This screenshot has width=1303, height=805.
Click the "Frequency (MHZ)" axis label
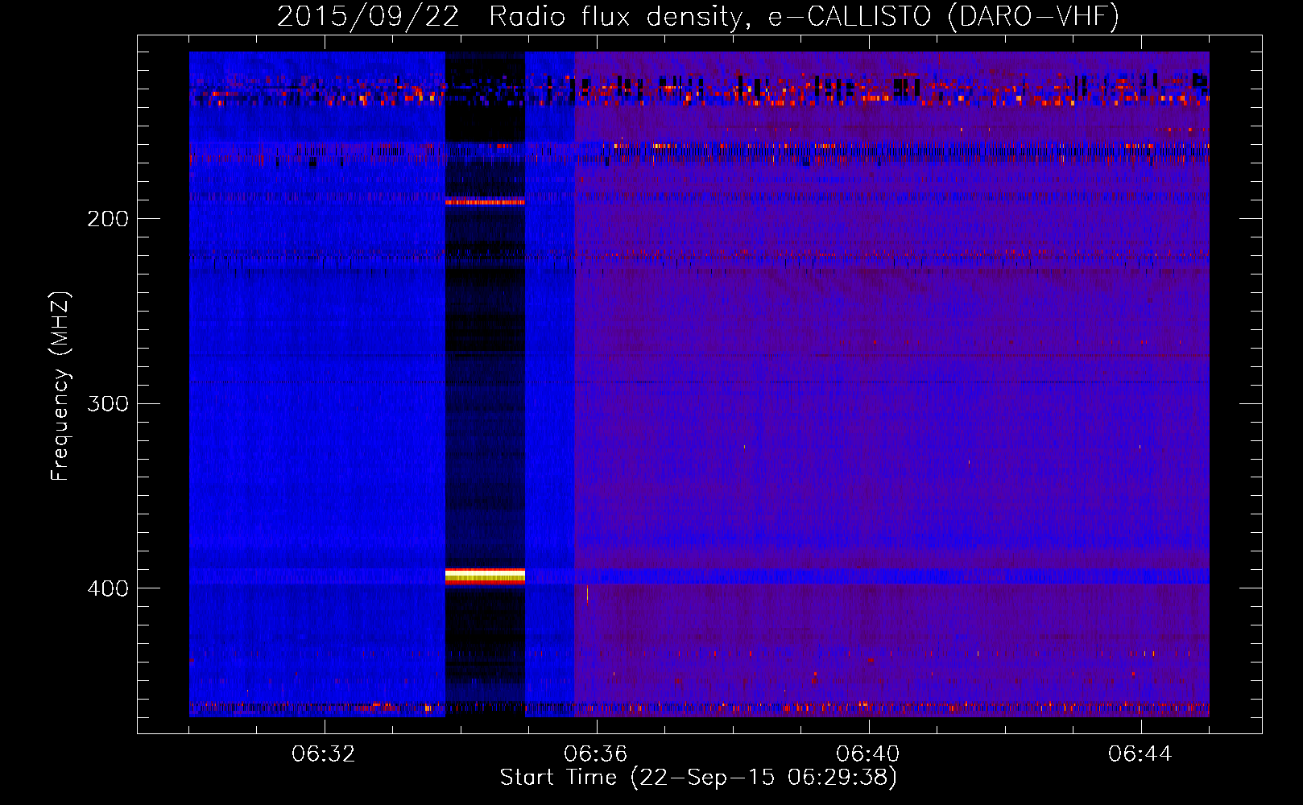coord(60,386)
